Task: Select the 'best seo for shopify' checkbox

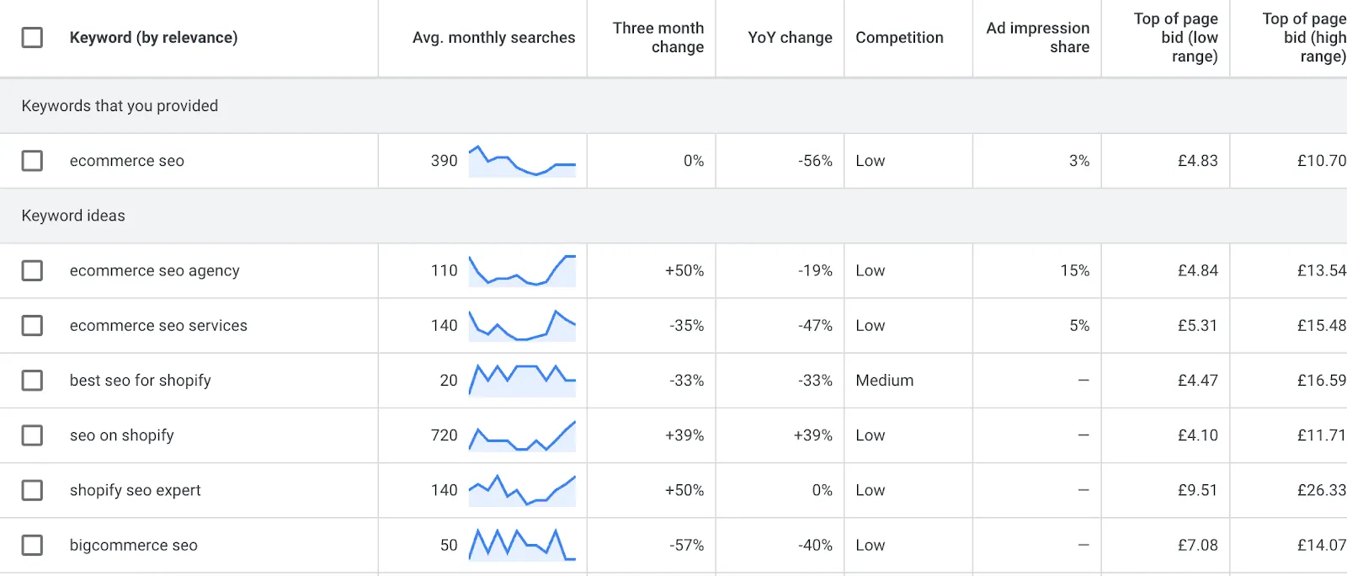Action: 32,380
